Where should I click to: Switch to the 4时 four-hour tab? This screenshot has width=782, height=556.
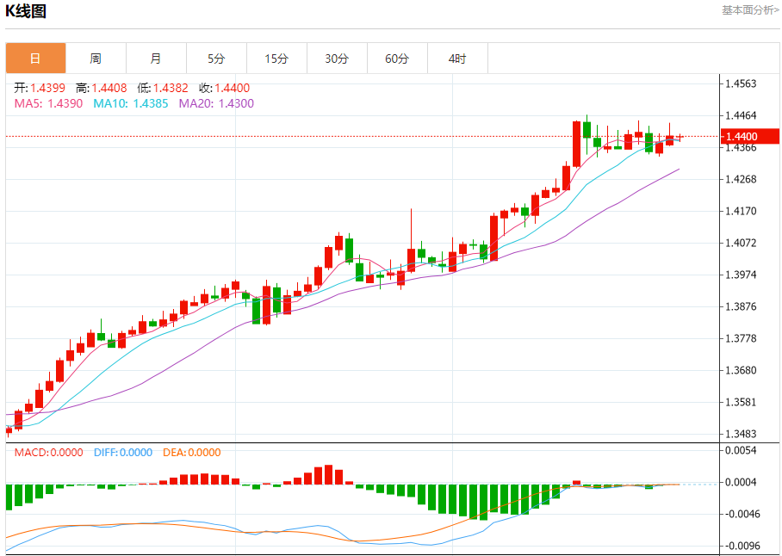pos(458,59)
